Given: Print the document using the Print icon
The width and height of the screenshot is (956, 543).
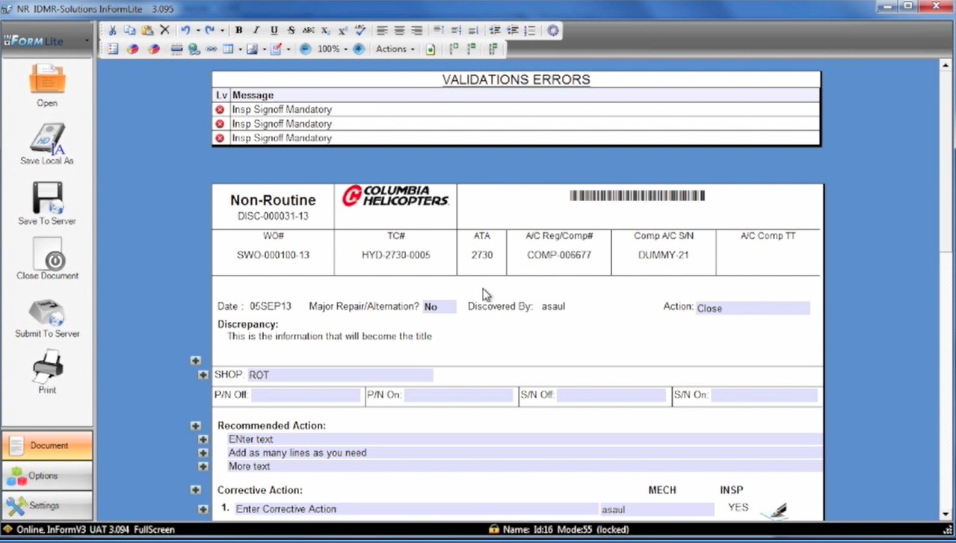Looking at the screenshot, I should [47, 368].
